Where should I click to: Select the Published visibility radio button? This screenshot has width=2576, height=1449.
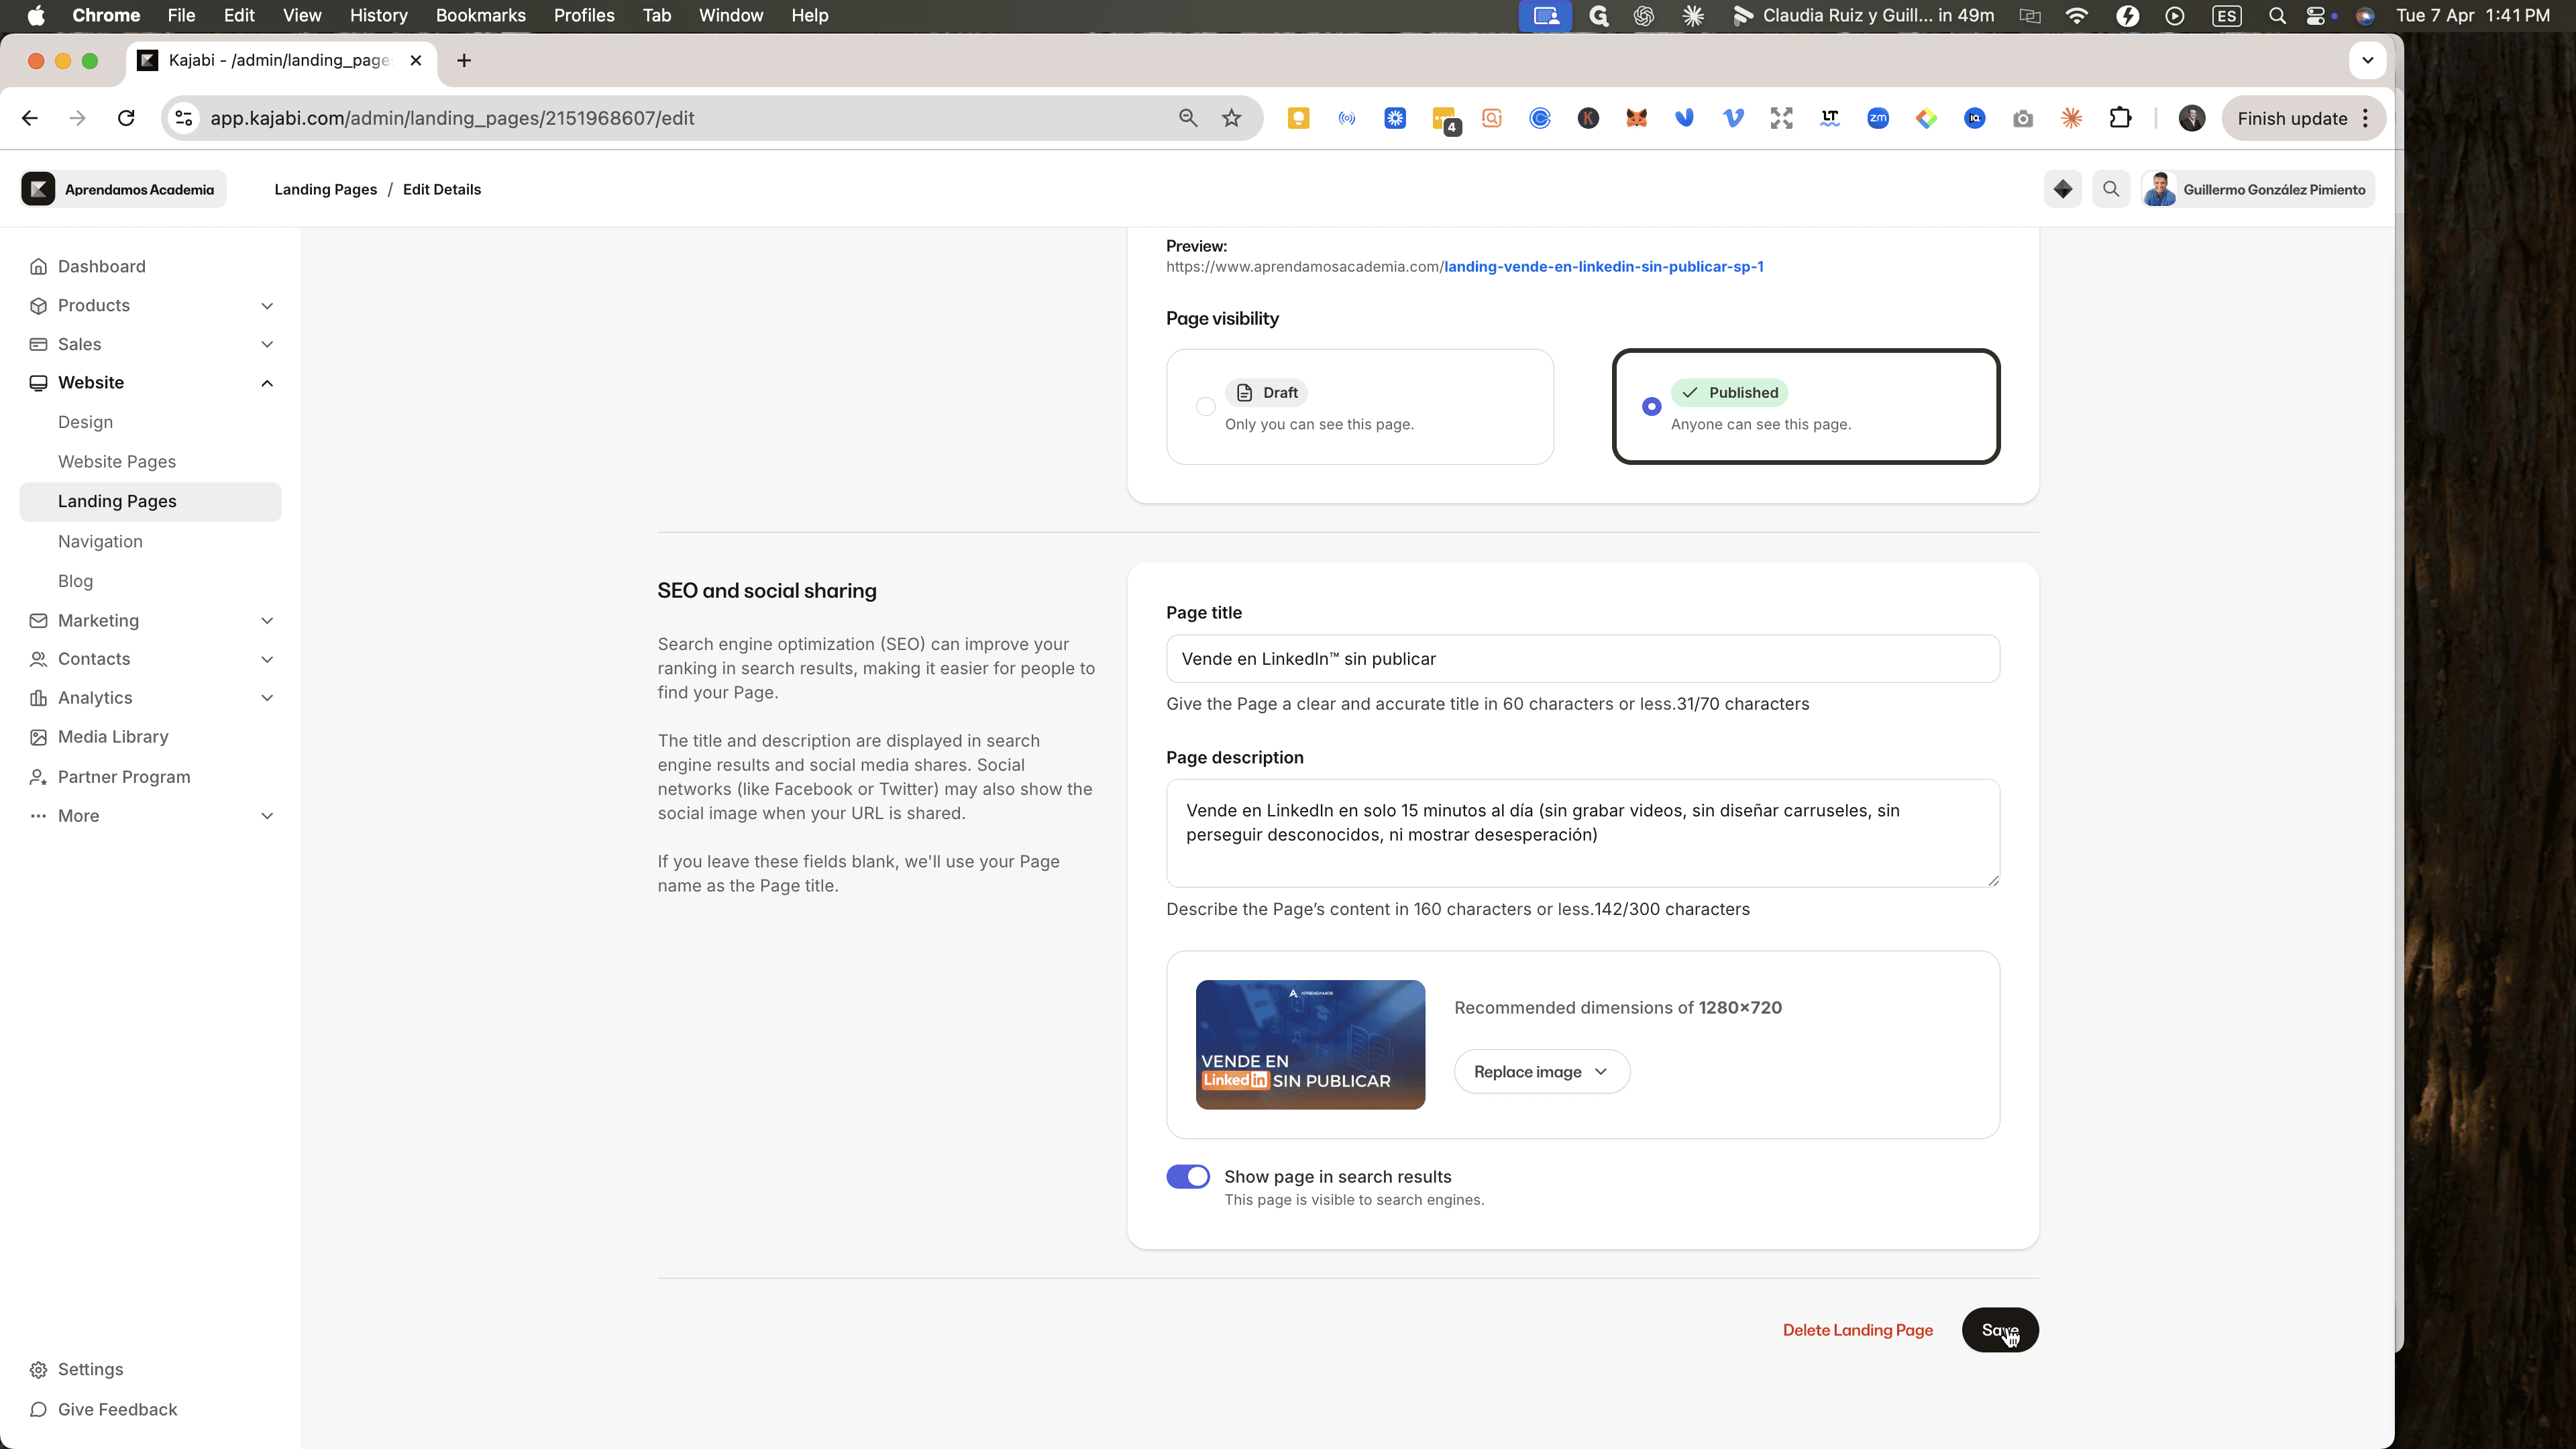click(x=1651, y=407)
